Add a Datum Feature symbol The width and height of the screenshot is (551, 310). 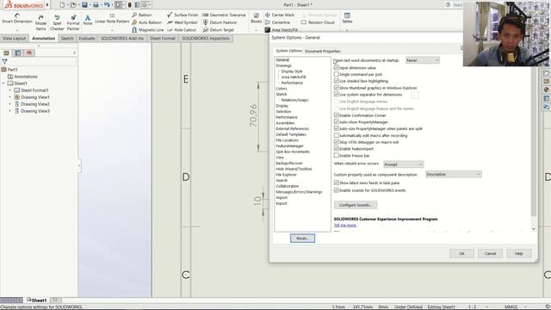[220, 22]
